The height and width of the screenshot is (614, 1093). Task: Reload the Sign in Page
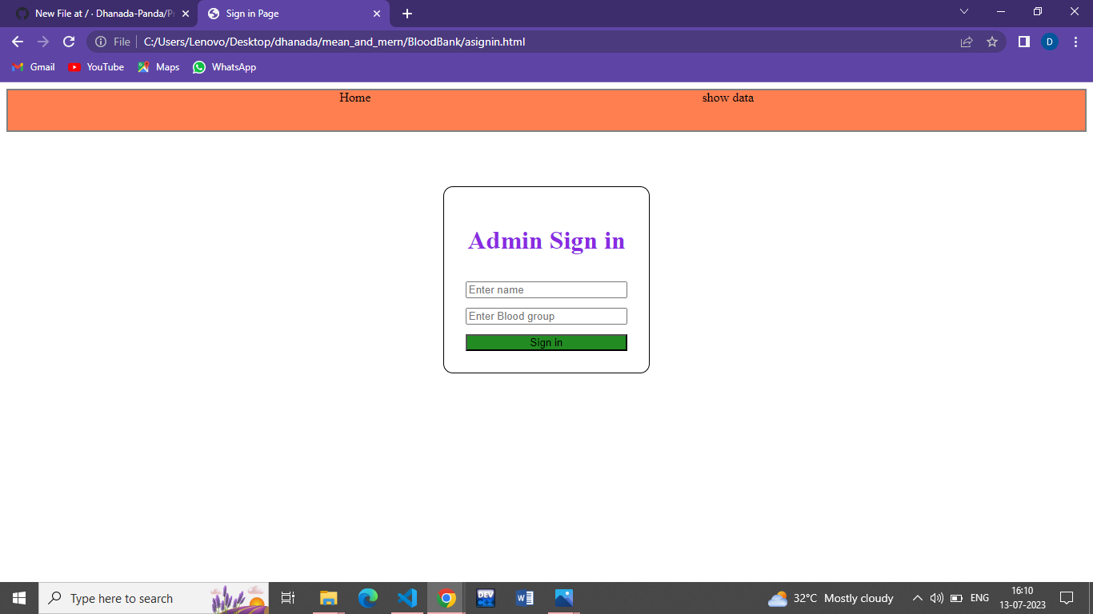pyautogui.click(x=69, y=42)
